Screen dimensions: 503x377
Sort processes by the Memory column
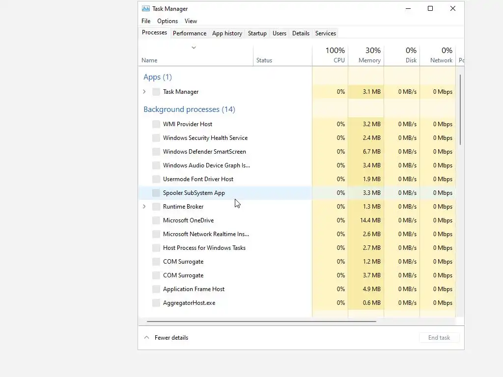366,55
